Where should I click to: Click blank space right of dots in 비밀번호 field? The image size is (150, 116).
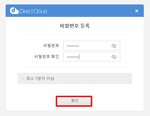[95, 46]
